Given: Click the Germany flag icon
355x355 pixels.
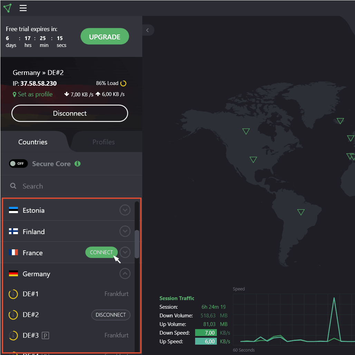Looking at the screenshot, I should [x=13, y=274].
